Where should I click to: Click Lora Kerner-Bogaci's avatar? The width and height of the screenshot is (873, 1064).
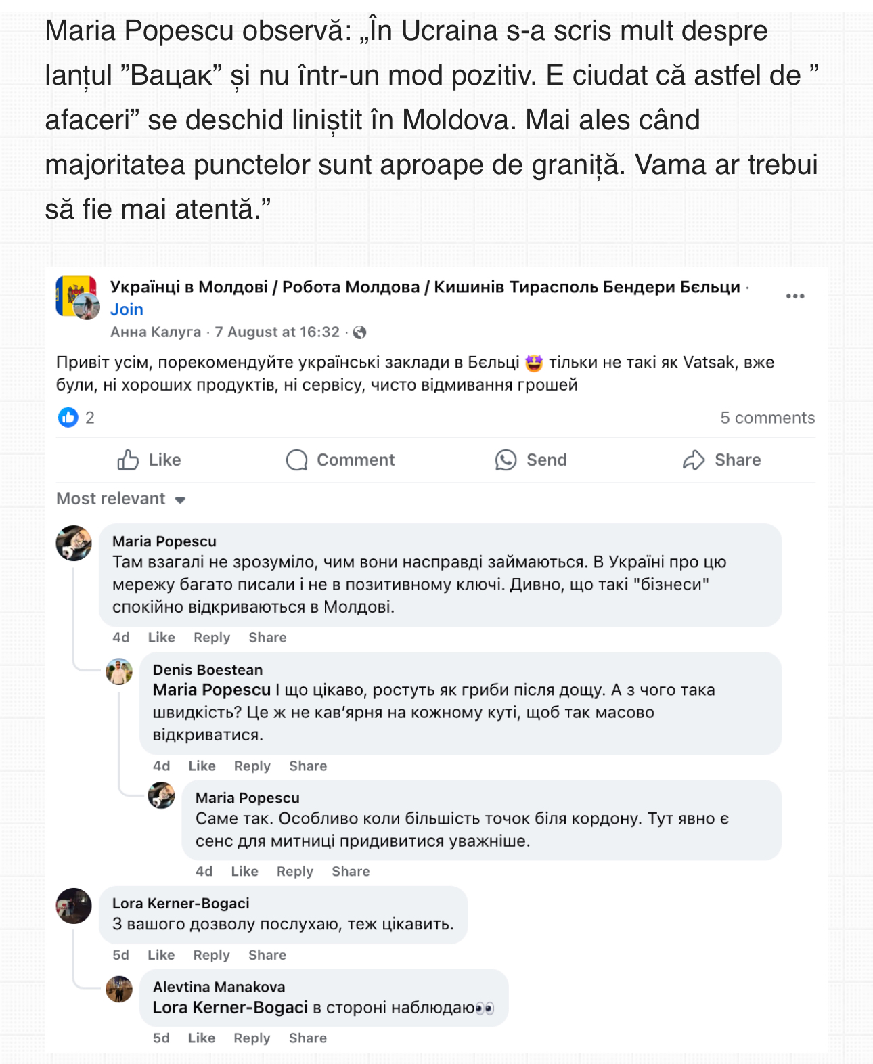tap(74, 906)
